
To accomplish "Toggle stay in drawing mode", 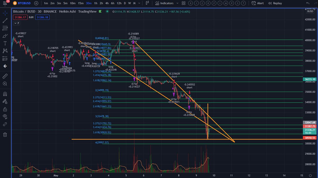I will (x=5, y=101).
